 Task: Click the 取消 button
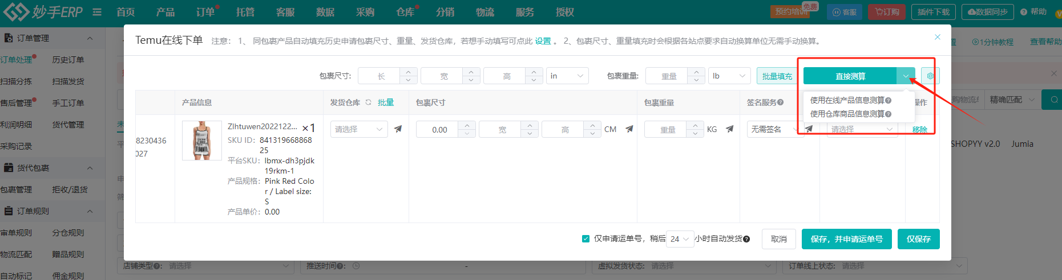(x=779, y=239)
